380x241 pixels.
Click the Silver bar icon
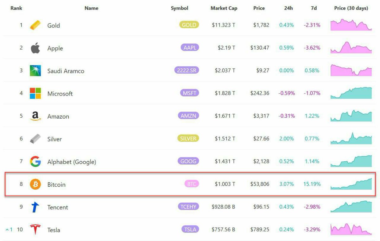(x=35, y=139)
